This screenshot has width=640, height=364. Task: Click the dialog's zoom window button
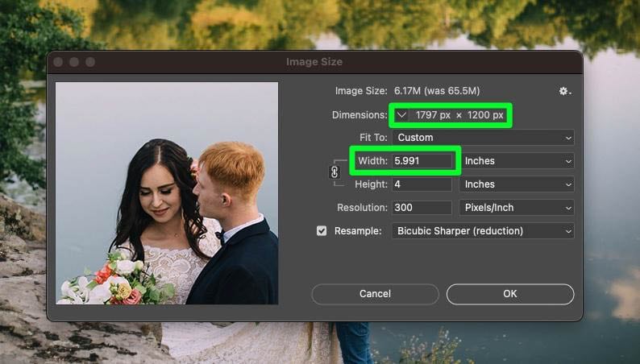coord(90,62)
